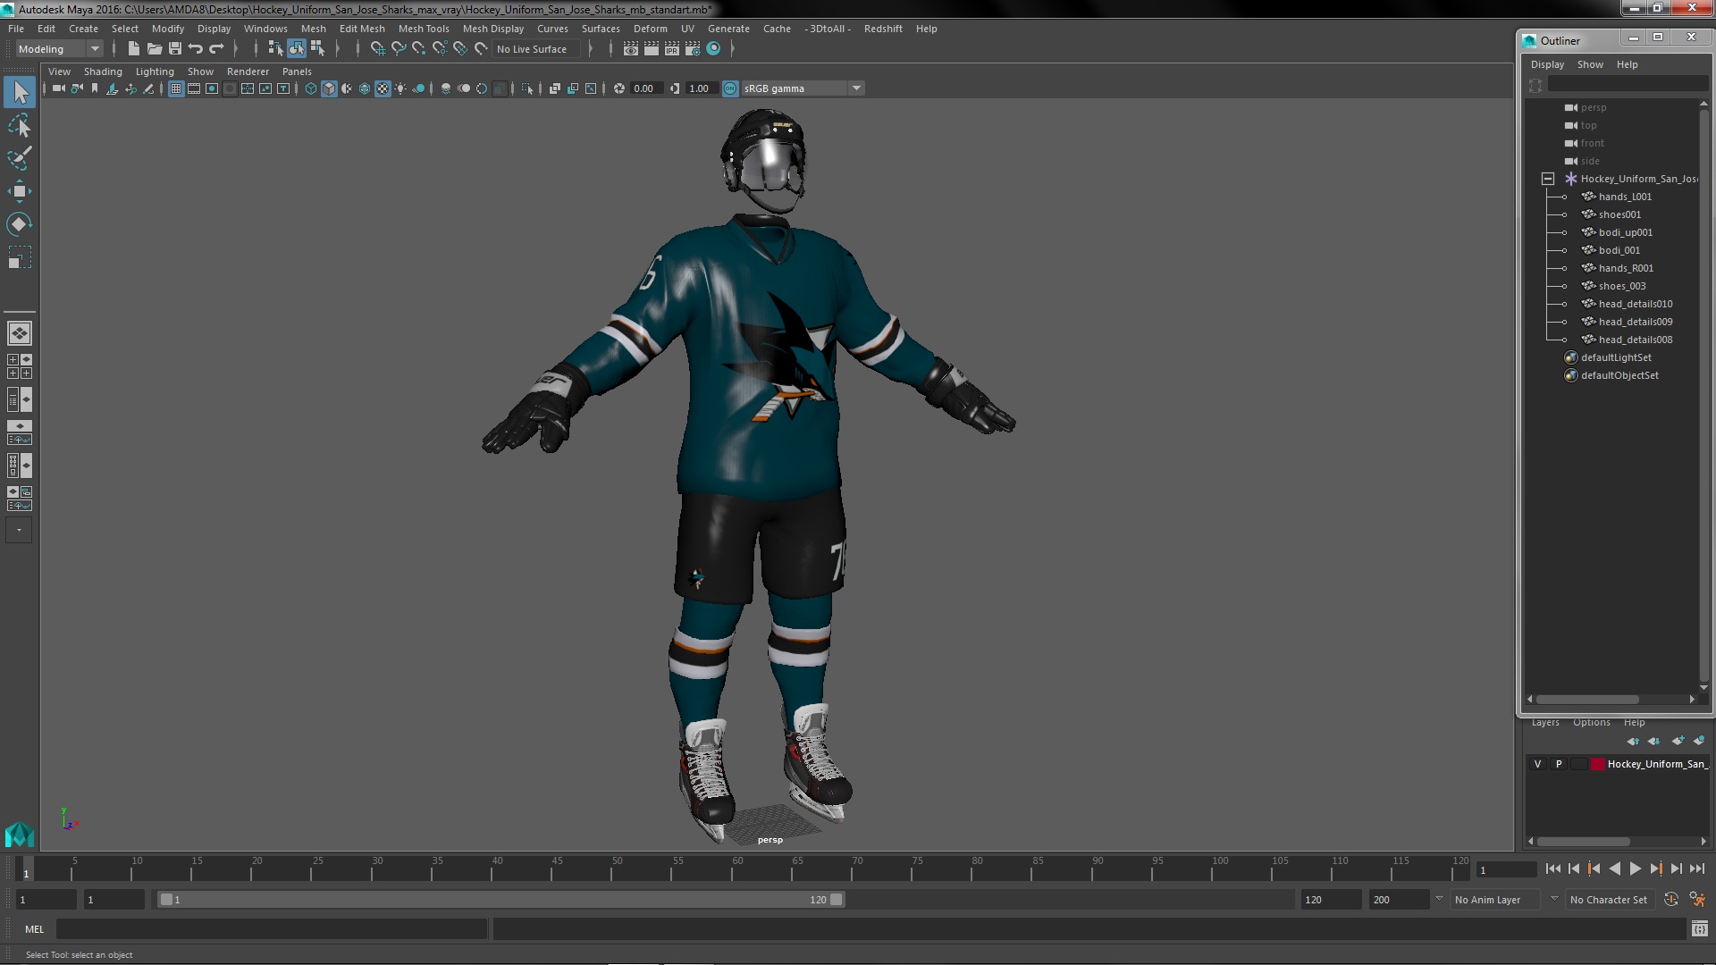
Task: Open the viewport Shading menu
Action: click(x=103, y=71)
